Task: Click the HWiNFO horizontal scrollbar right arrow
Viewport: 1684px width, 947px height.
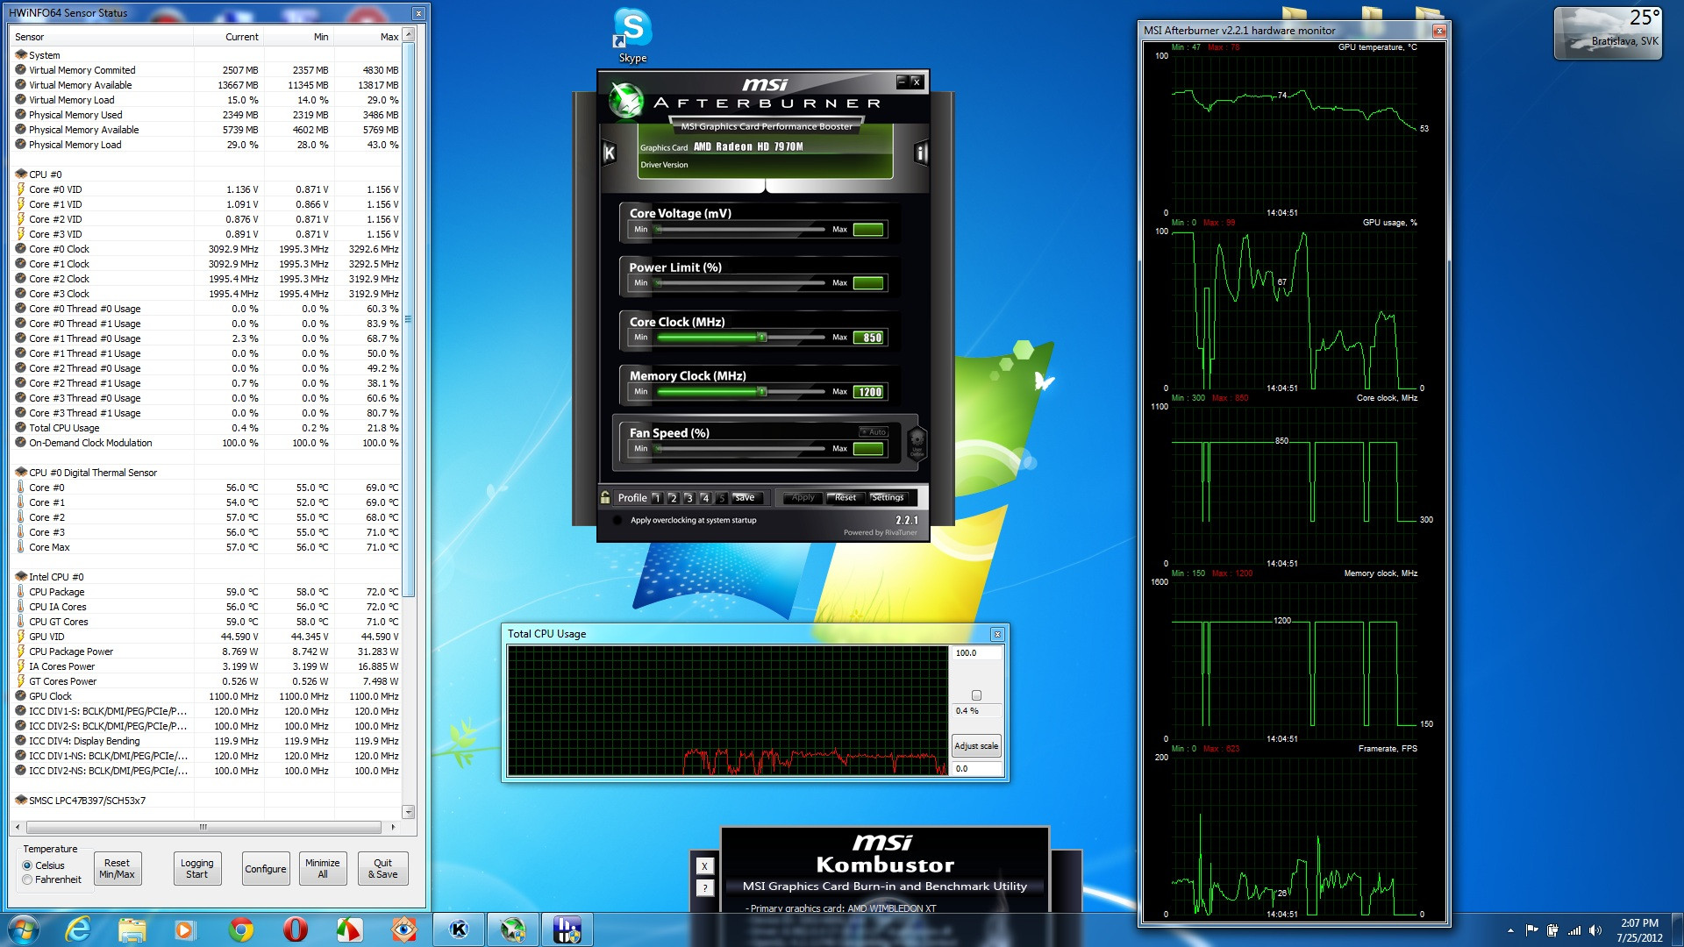Action: point(393,827)
